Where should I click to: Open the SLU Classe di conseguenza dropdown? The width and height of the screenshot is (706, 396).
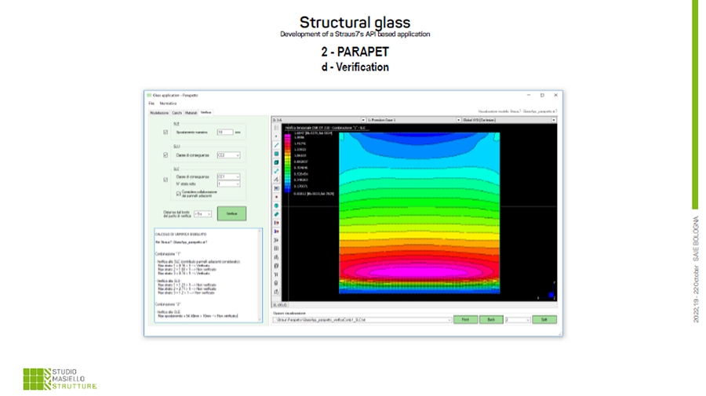point(228,155)
